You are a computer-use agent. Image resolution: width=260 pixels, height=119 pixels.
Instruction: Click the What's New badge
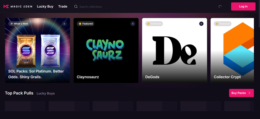[19, 24]
